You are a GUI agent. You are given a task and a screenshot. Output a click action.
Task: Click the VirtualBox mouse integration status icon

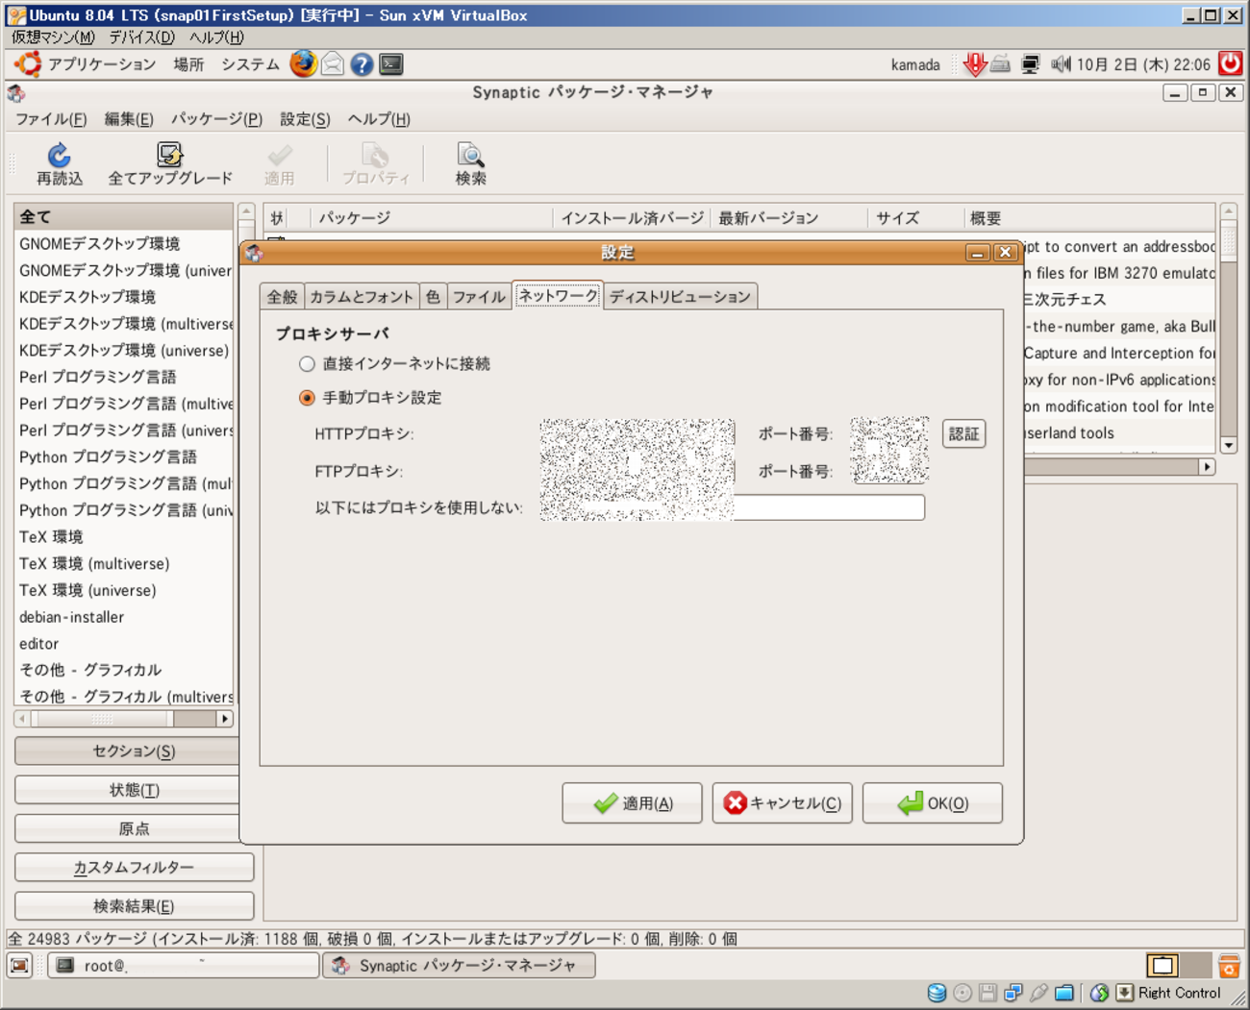(1099, 993)
